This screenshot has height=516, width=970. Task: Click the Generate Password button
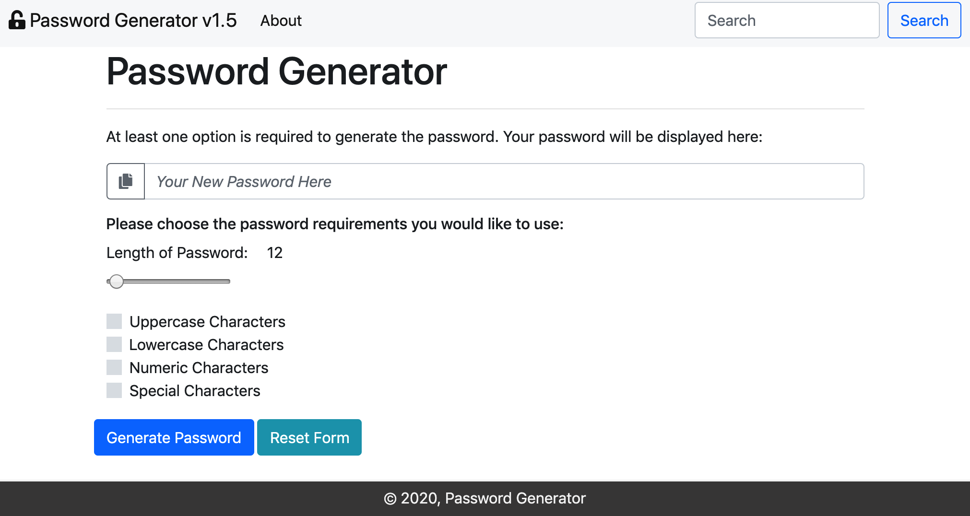pos(174,437)
